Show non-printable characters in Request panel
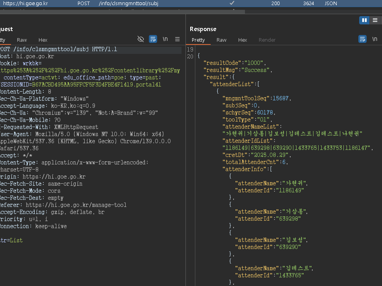Viewport: 382px width, 286px height. (x=165, y=39)
